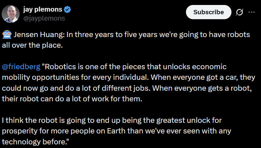
Task: Open jay plemons profile picture
Action: pos(10,14)
